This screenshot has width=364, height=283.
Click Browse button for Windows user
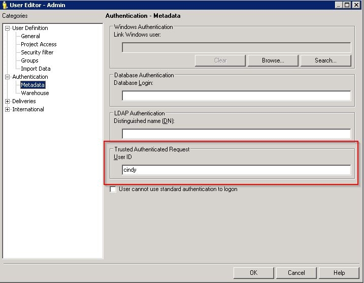pyautogui.click(x=273, y=60)
